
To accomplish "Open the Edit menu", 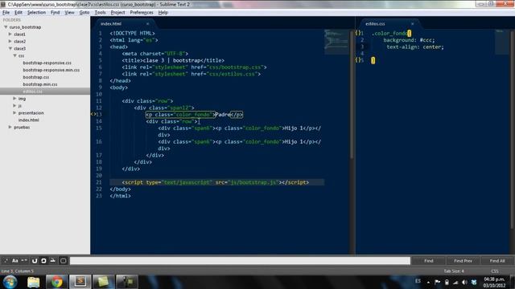I will (19, 13).
